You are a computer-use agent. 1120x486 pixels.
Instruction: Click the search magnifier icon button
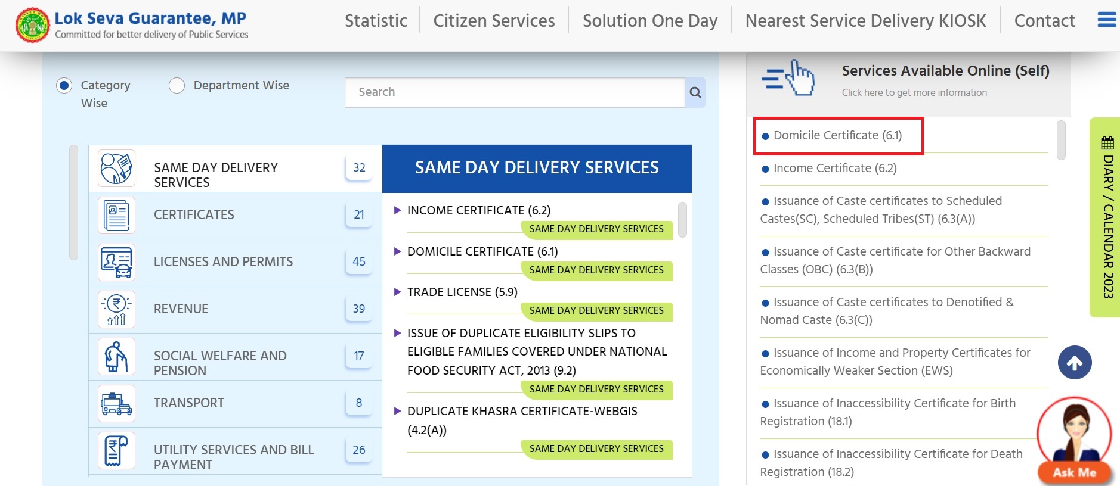[x=695, y=92]
